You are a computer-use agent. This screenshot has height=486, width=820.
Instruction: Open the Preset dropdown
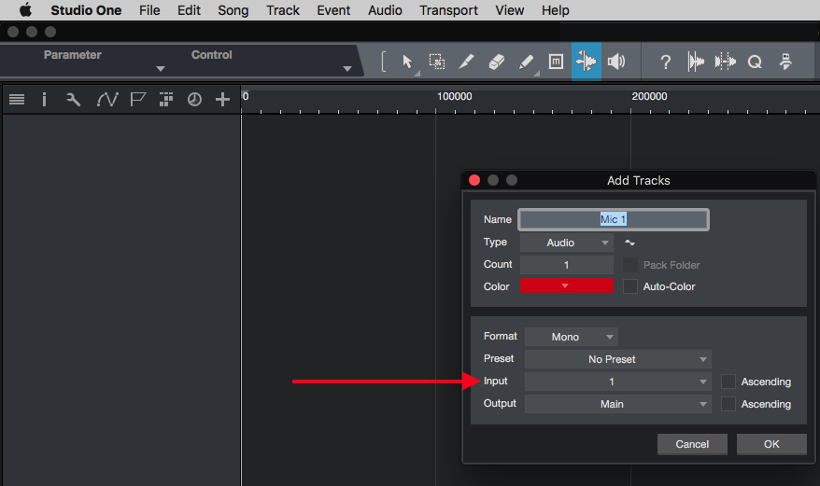(617, 359)
